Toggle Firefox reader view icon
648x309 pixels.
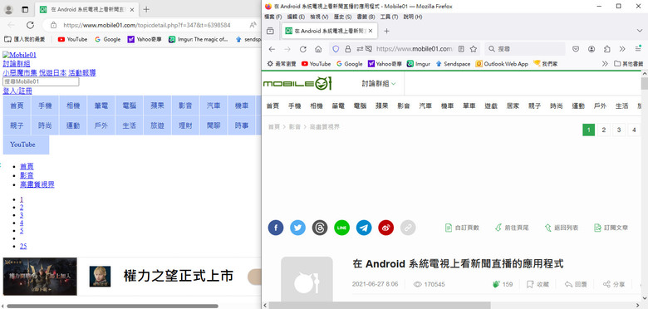(461, 49)
